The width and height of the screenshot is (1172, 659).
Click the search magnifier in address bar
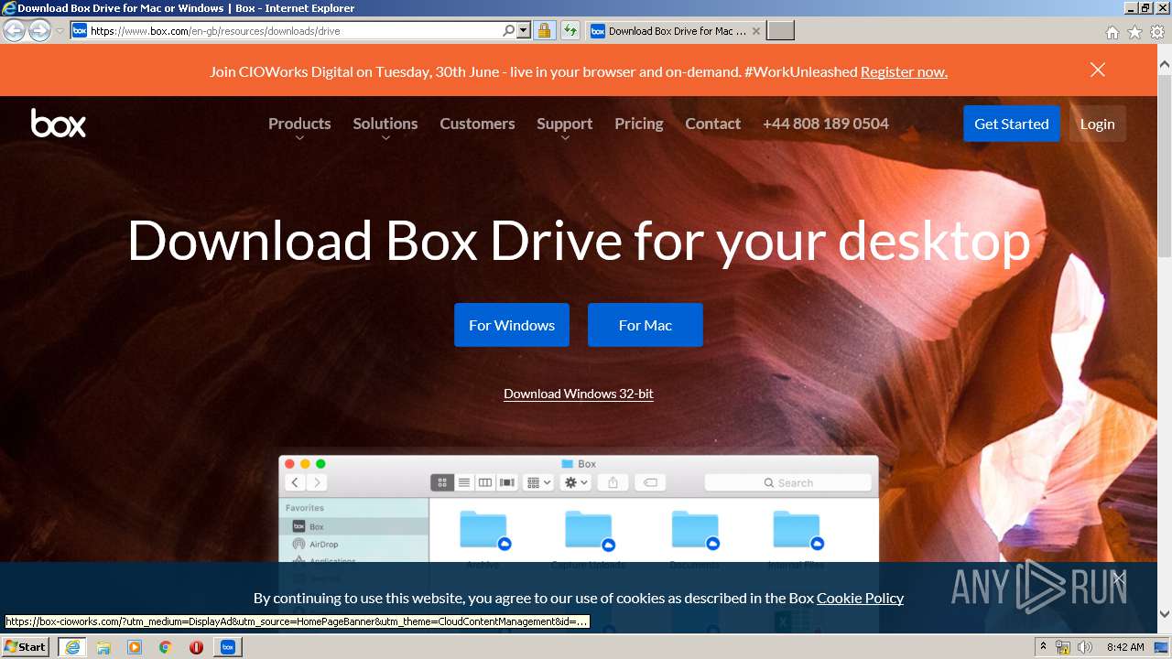509,30
